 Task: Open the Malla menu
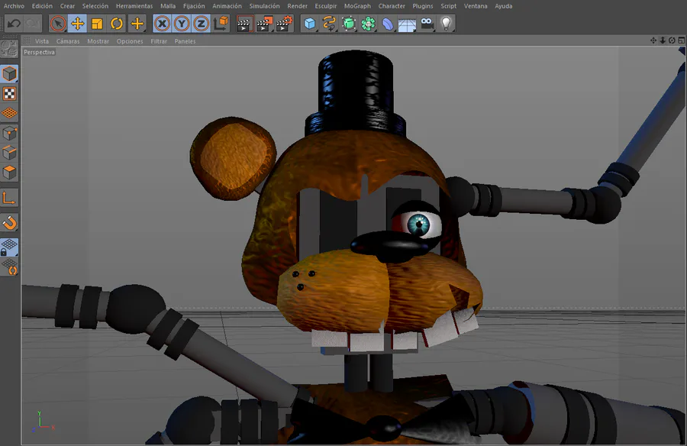(x=168, y=6)
